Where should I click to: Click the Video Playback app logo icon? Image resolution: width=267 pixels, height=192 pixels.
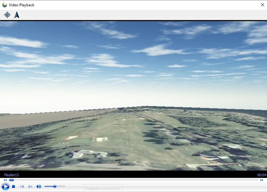tap(5, 5)
